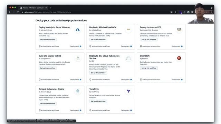
Task: Click the IBM Cloud logo icon
Action: pyautogui.click(x=128, y=58)
